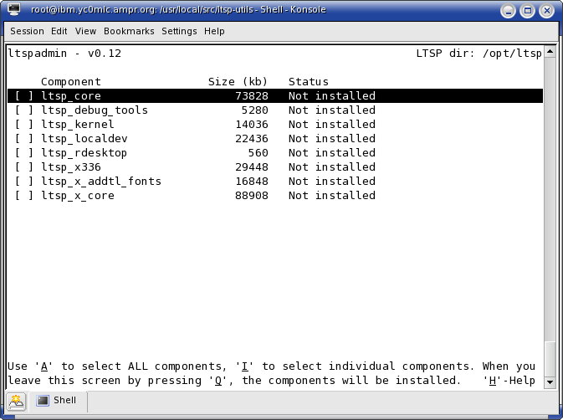Click the Component column header
This screenshot has height=420, width=563.
[71, 82]
